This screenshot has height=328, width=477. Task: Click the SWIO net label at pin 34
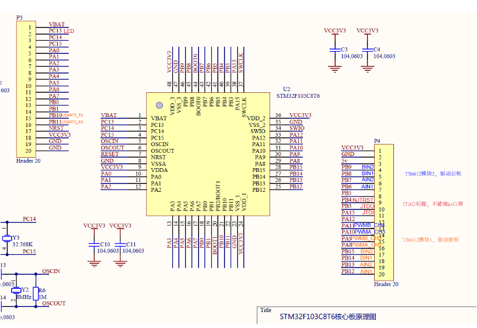(x=297, y=128)
